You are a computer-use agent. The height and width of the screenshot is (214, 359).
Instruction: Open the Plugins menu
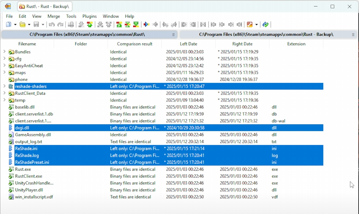[89, 16]
